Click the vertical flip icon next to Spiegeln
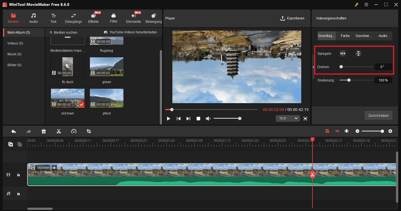Screen dimensions: 401x211 coord(358,53)
